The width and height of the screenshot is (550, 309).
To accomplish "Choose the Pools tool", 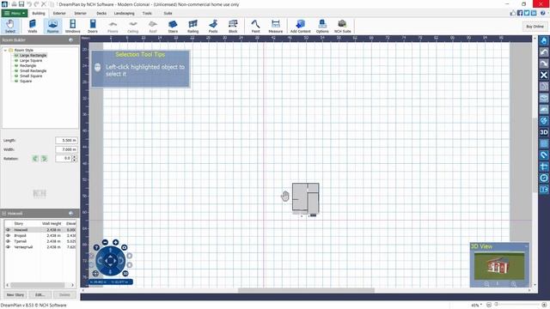I will point(213,27).
